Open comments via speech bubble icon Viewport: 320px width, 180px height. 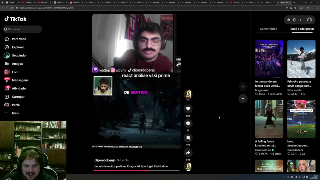188,123
